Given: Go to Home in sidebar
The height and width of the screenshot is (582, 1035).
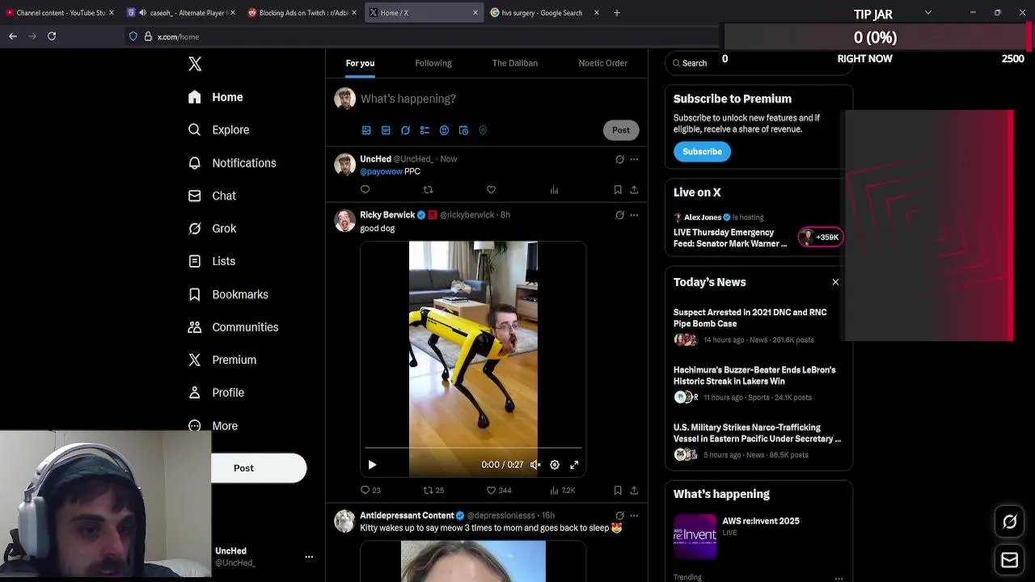Looking at the screenshot, I should [x=215, y=97].
